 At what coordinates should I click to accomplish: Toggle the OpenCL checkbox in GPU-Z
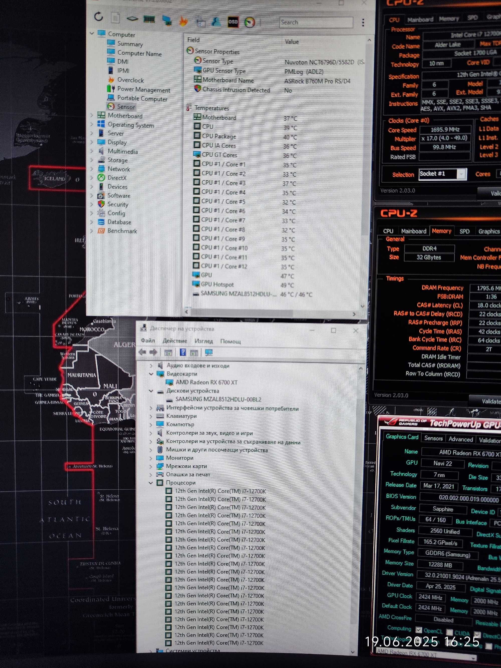click(x=419, y=630)
